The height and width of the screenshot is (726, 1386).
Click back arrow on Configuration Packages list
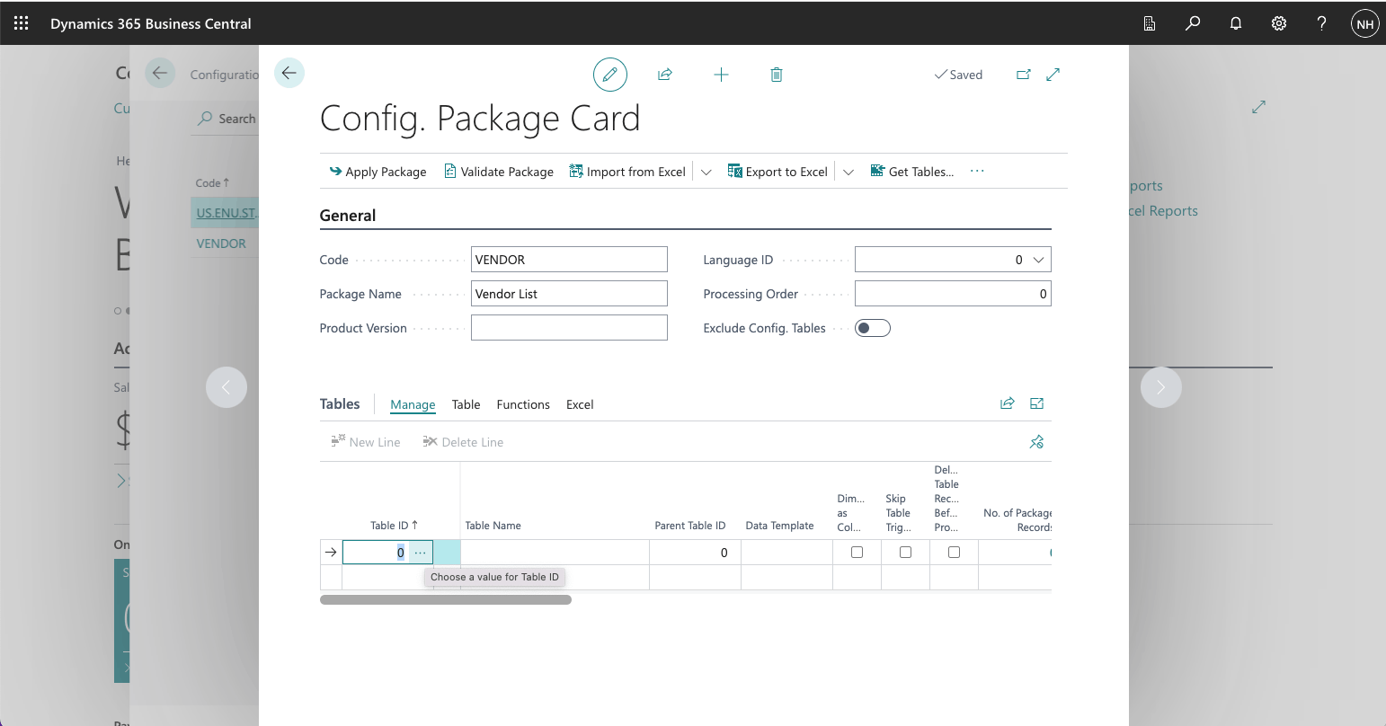coord(160,73)
